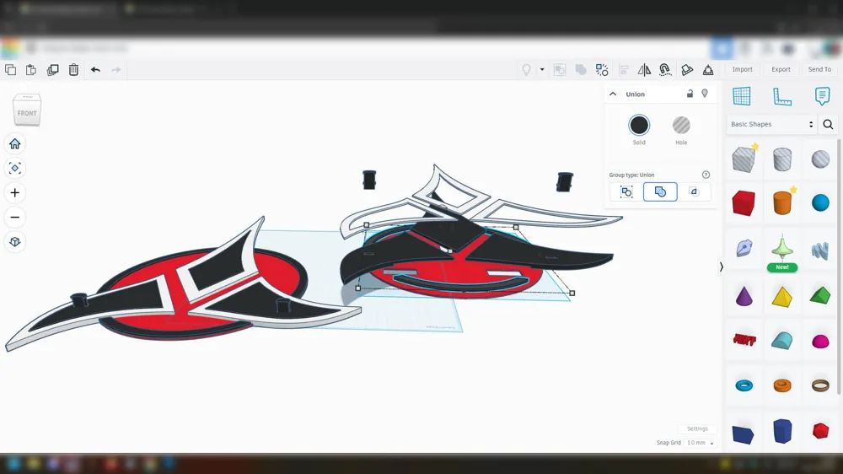Click the Import button
The width and height of the screenshot is (843, 474).
point(742,70)
